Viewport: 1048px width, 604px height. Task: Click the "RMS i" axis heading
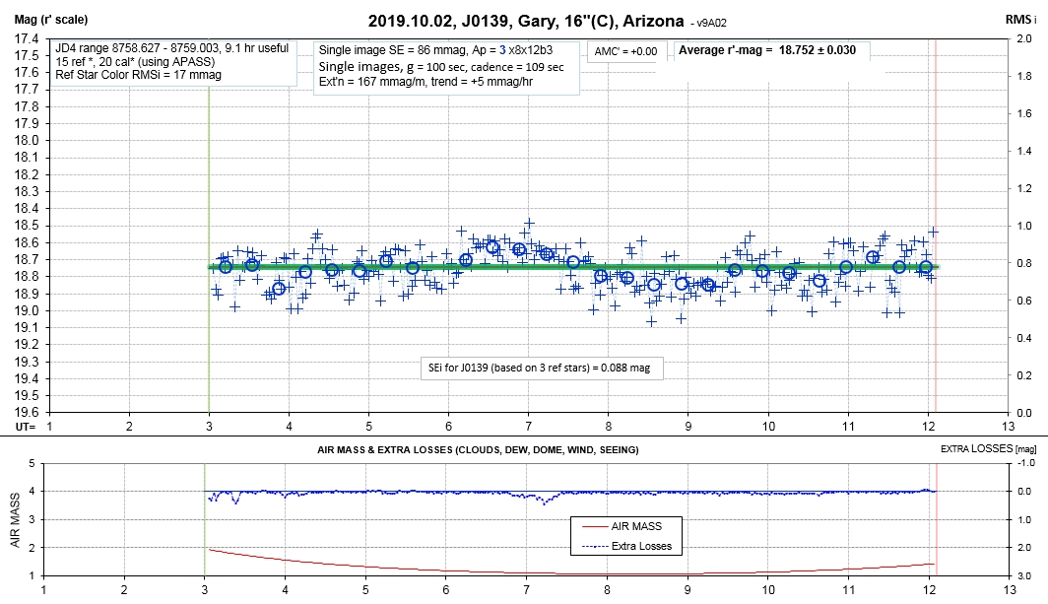tap(1020, 20)
